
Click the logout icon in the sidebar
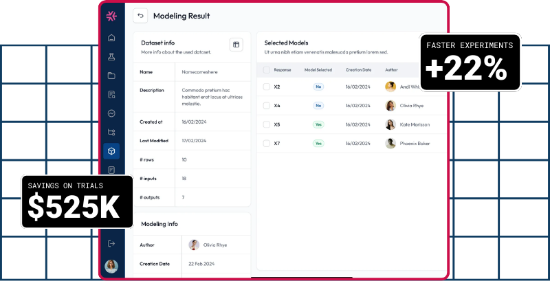click(x=111, y=243)
